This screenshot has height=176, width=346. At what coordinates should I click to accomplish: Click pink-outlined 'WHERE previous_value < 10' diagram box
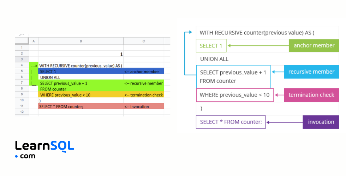[x=235, y=95]
